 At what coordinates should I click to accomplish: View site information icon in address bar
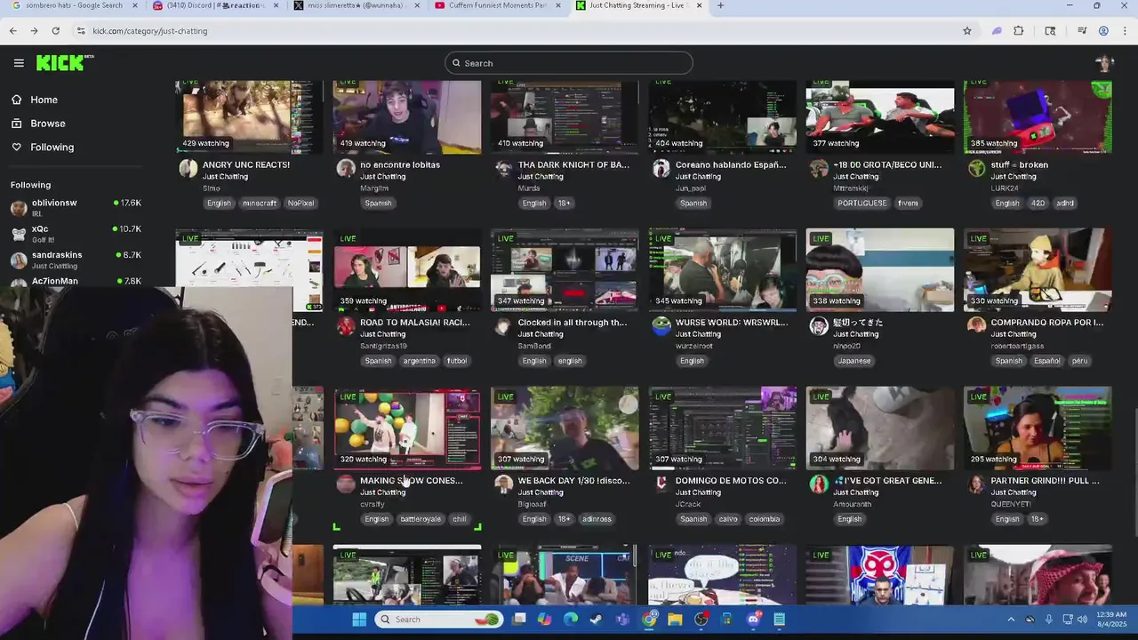[81, 31]
